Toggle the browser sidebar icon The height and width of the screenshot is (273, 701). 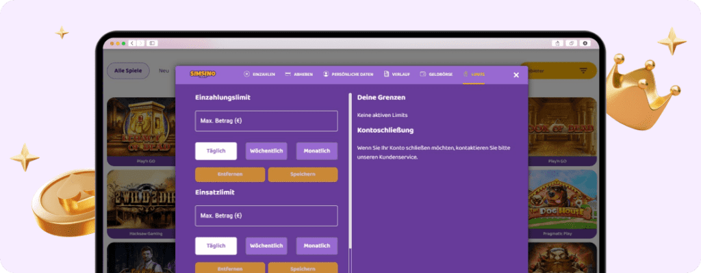pos(152,43)
